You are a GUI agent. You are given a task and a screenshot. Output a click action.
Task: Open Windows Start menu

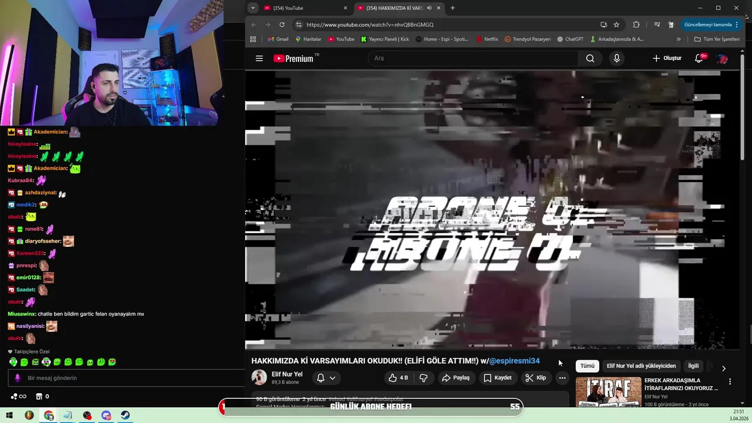(9, 415)
